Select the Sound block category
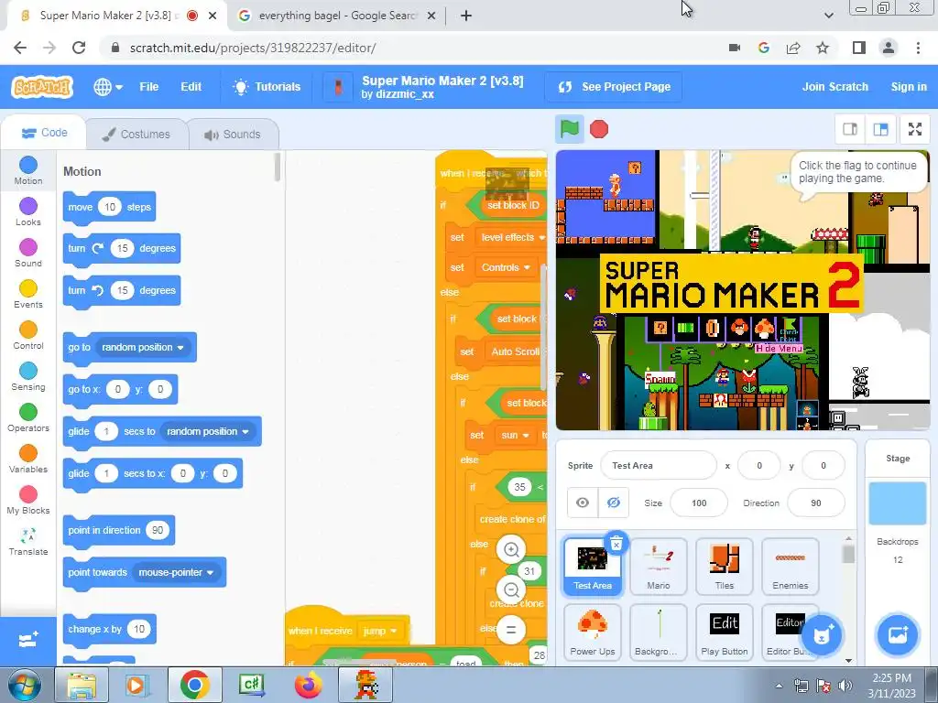Screen dimensions: 938x703 [x=28, y=253]
